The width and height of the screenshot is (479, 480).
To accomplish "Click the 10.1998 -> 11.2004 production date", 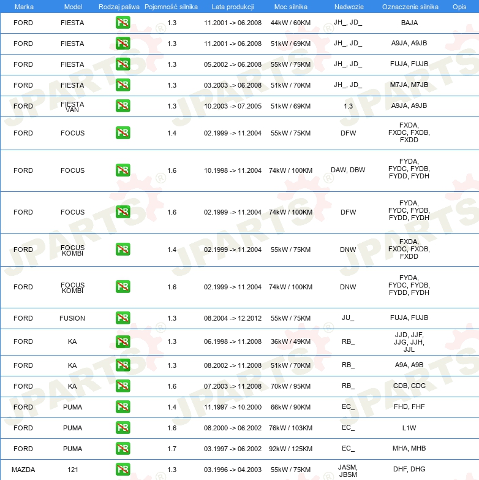I will [x=233, y=170].
